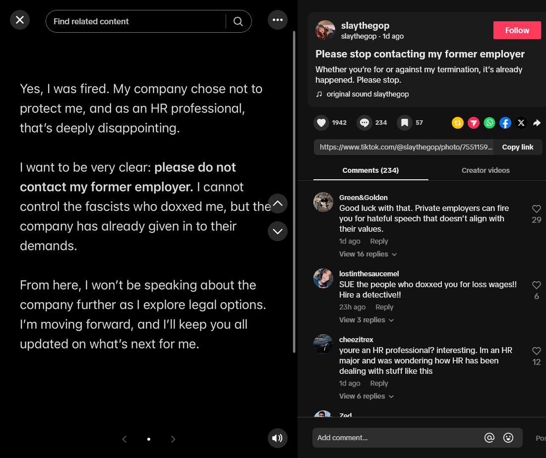
Task: Switch to the Creator videos tab
Action: click(485, 170)
